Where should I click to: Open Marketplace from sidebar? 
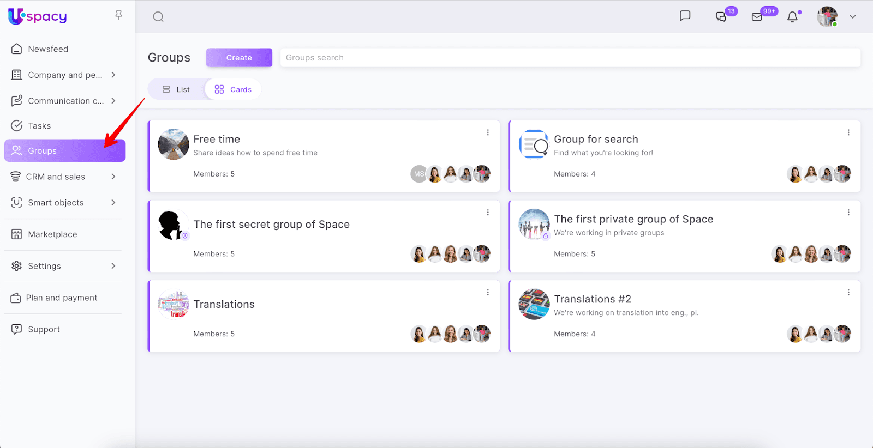click(x=52, y=234)
